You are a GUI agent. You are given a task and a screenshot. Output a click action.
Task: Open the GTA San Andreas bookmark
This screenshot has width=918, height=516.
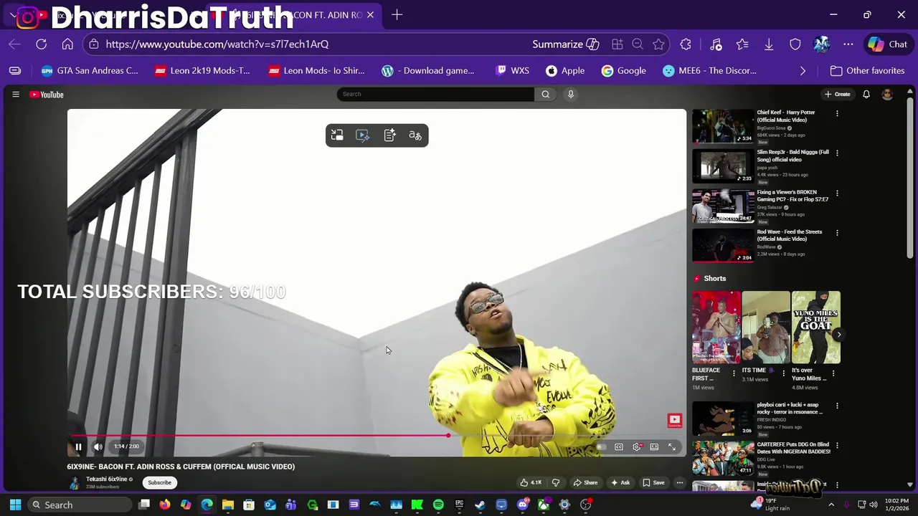click(90, 71)
